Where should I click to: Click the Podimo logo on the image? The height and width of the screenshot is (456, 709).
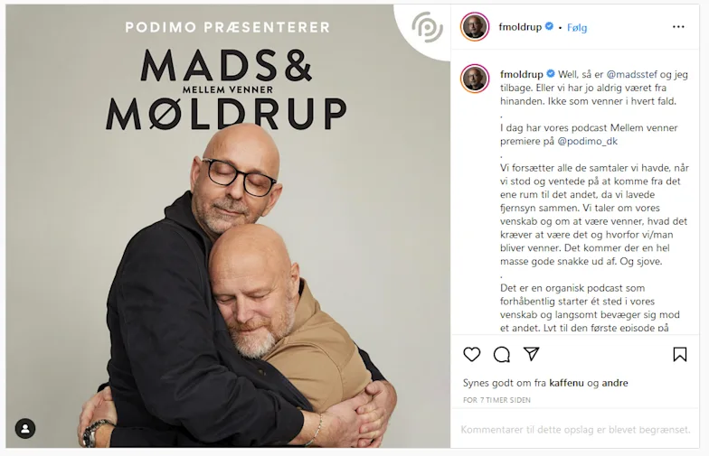click(427, 27)
